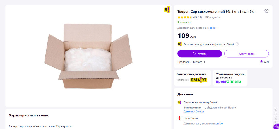Follow the Дізнатися більше link
Image resolution: width=279 pixels, height=129 pixels.
194,111
